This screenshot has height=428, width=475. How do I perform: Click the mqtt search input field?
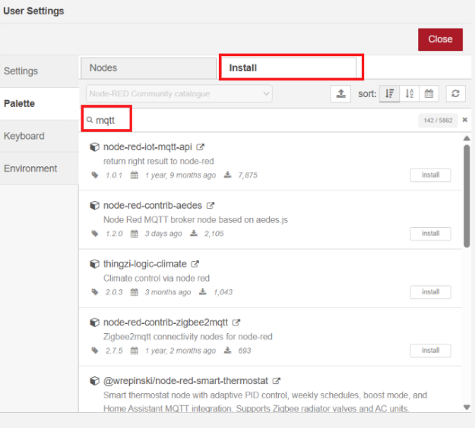tap(251, 120)
